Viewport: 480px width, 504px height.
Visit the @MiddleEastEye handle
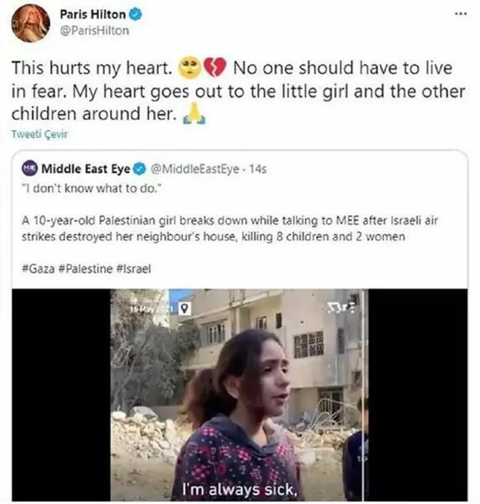tap(194, 169)
